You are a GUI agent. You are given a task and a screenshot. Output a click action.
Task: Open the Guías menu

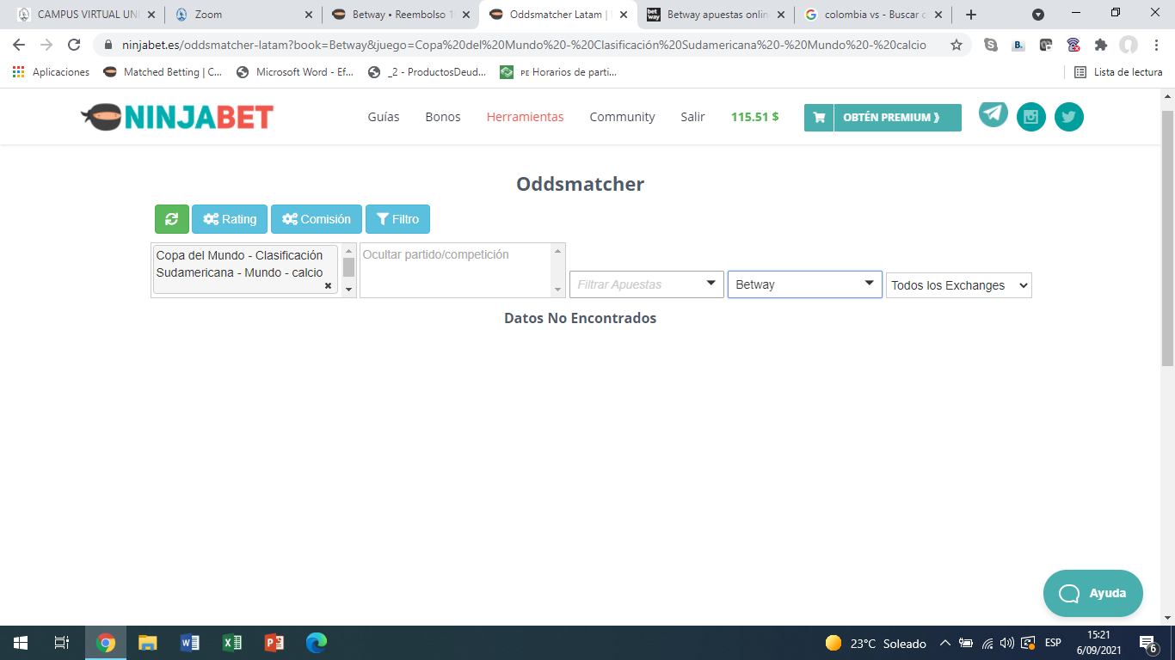tap(384, 117)
